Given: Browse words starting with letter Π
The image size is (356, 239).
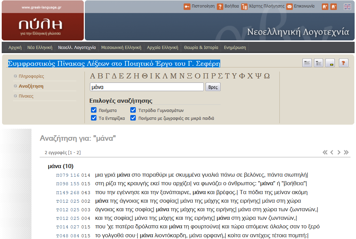Looking at the screenshot, I should (206, 76).
